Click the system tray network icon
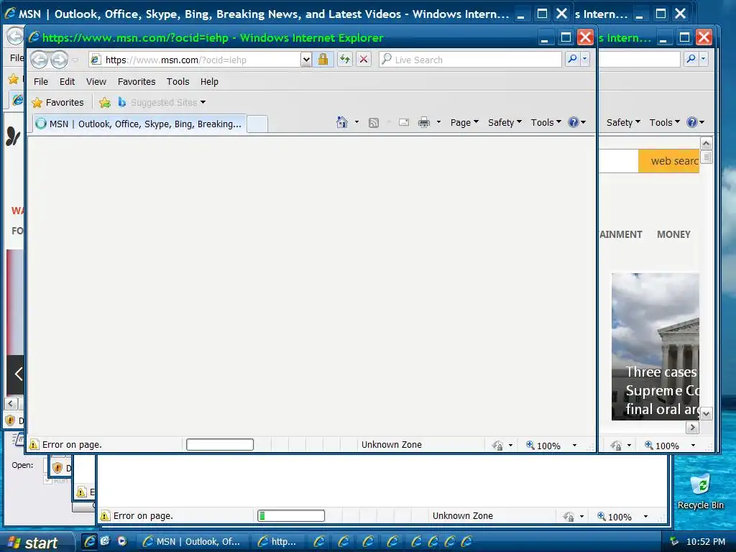 674,541
